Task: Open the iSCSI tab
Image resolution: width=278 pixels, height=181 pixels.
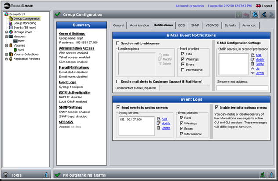Action: pos(181,25)
